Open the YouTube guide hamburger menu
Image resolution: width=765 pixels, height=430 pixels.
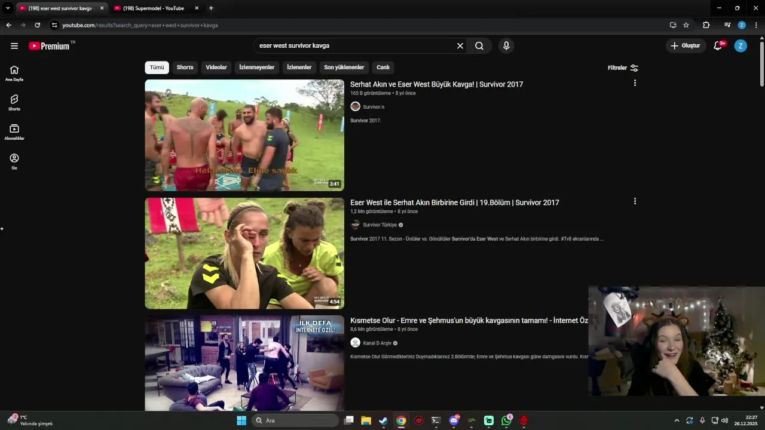pyautogui.click(x=14, y=46)
